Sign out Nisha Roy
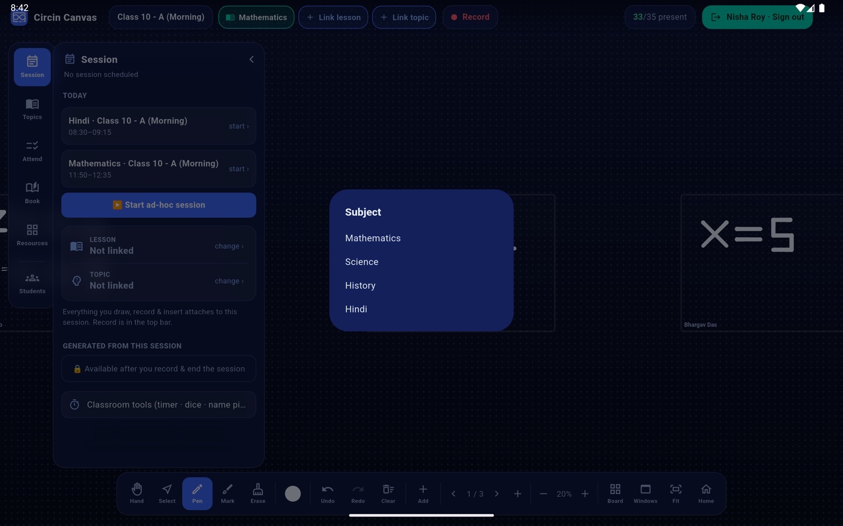This screenshot has height=526, width=843. click(x=758, y=17)
